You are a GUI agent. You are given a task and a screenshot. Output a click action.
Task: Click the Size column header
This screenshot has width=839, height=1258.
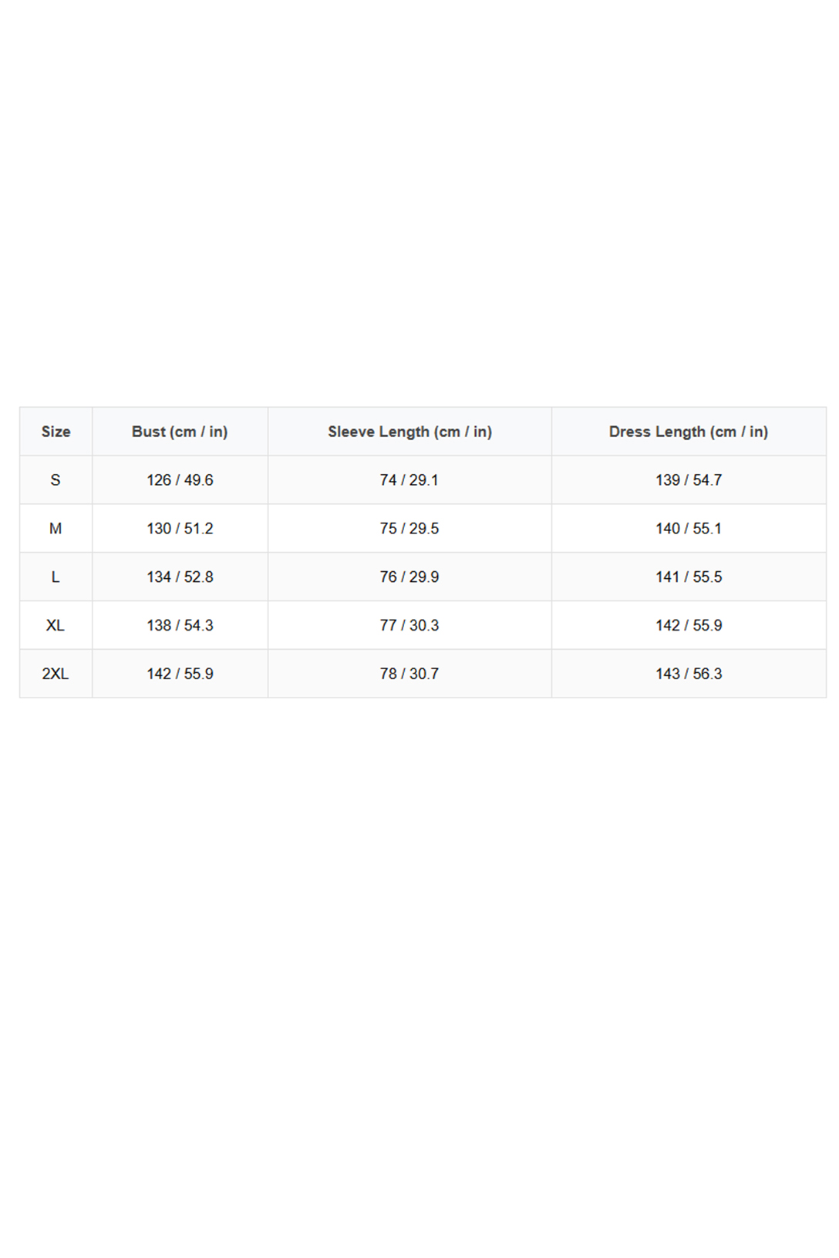(56, 432)
